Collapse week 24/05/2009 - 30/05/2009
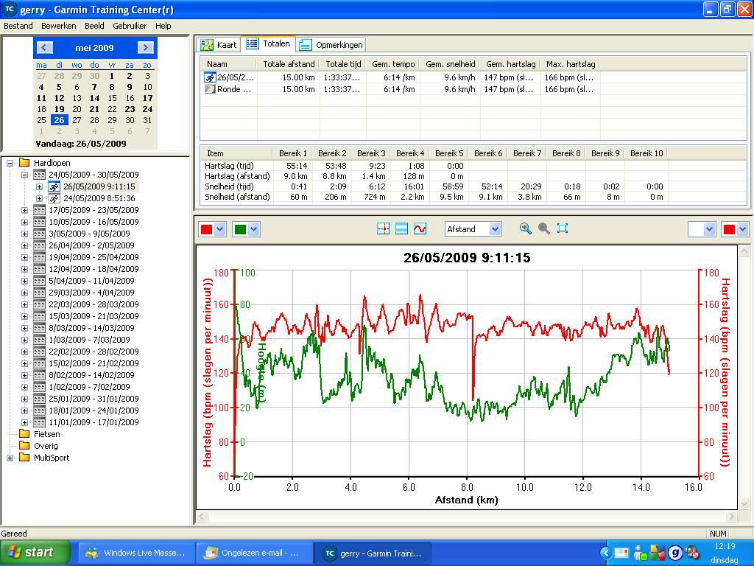This screenshot has width=754, height=566. (x=24, y=175)
